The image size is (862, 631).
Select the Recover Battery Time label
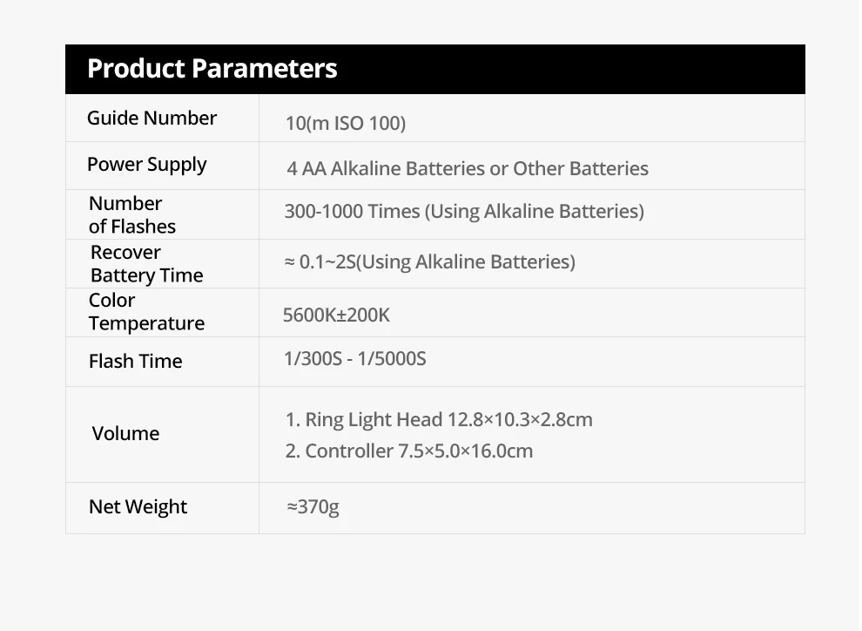click(147, 263)
